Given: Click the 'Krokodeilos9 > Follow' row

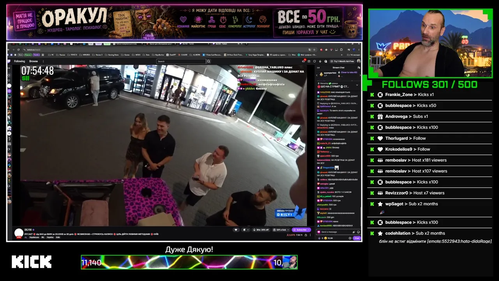Looking at the screenshot, I should [430, 149].
